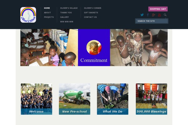Open the What We Do tile
The width and height of the screenshot is (188, 125).
[112, 99]
